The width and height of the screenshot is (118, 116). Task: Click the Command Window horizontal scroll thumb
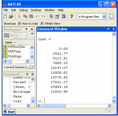54,105
